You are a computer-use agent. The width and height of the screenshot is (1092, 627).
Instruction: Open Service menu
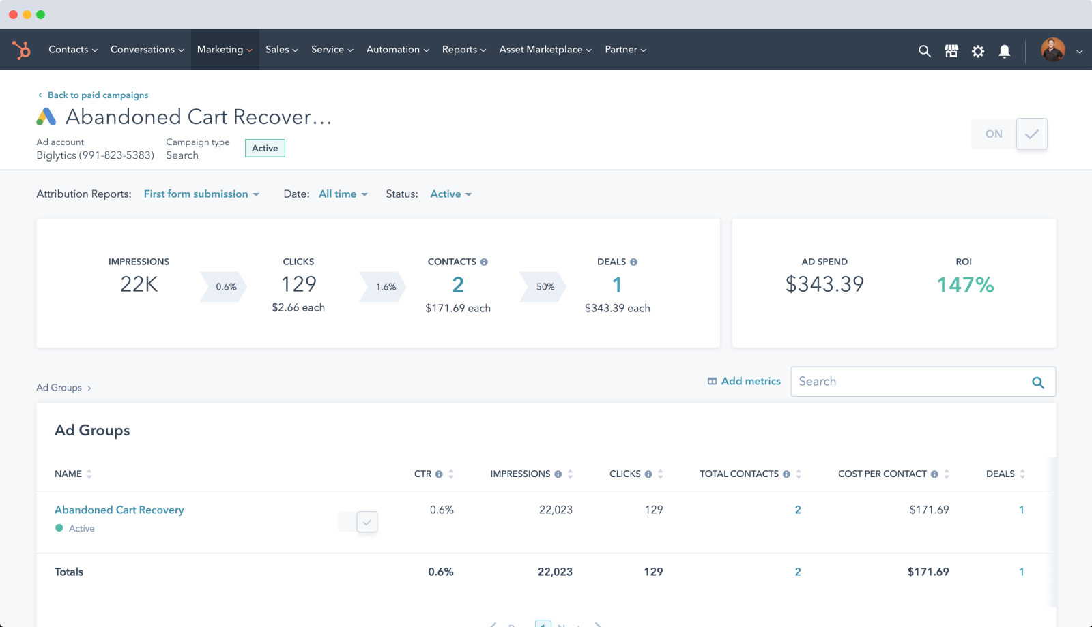click(x=332, y=50)
